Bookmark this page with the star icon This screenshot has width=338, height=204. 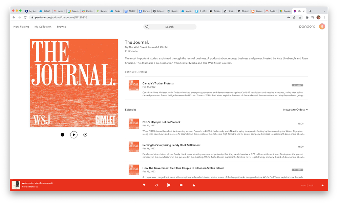[x=300, y=17]
